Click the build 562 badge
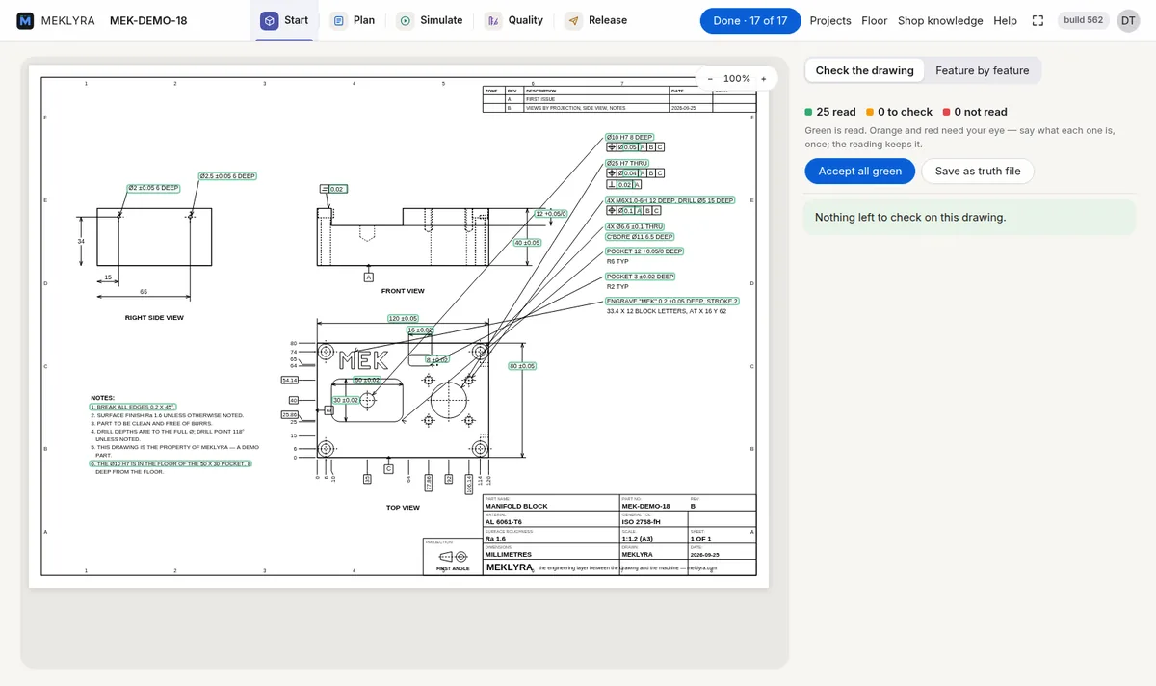This screenshot has height=686, width=1156. [x=1084, y=20]
